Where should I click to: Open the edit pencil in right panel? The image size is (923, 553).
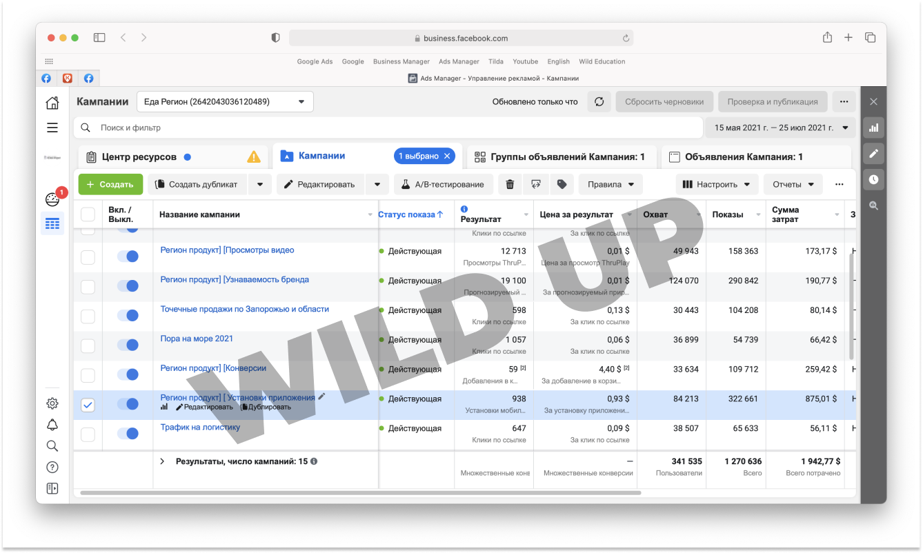coord(873,153)
